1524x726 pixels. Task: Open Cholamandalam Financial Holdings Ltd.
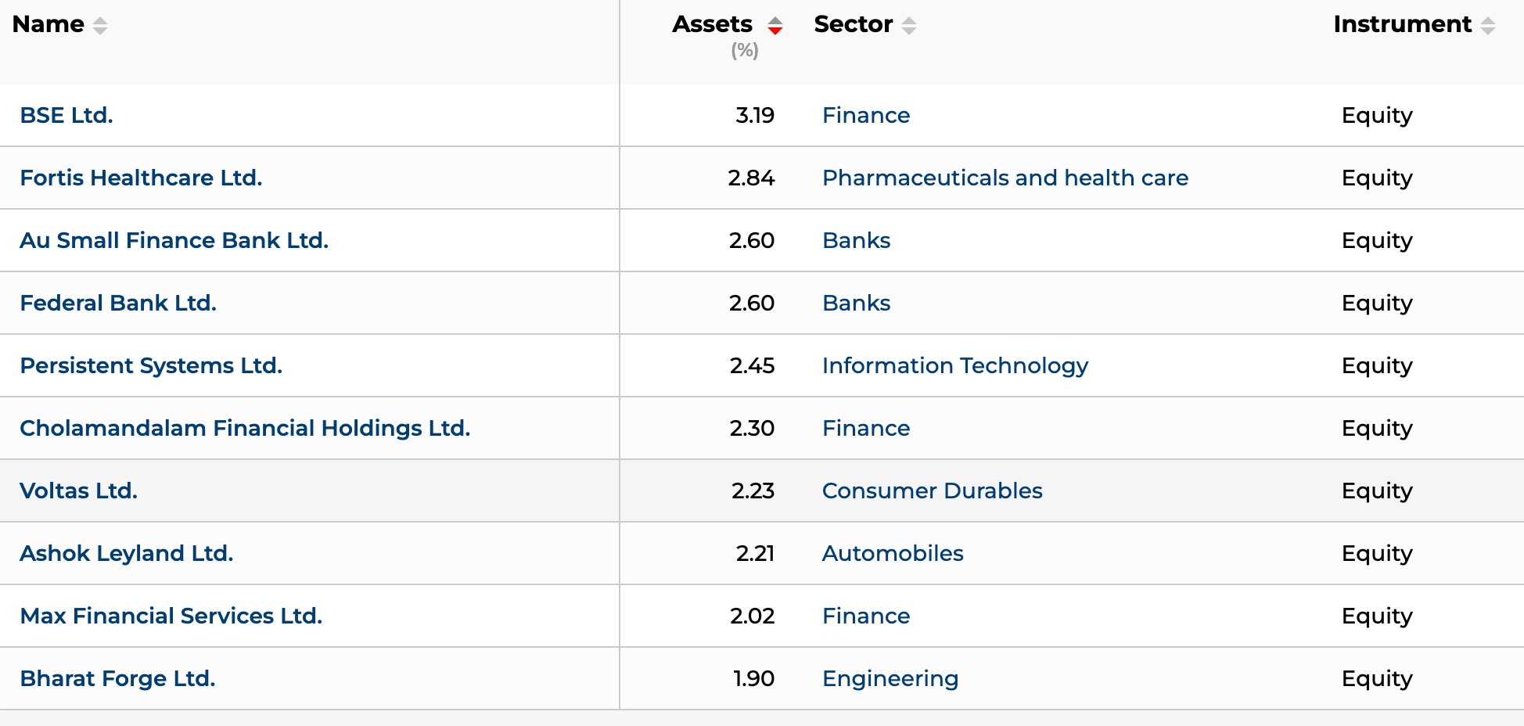245,428
